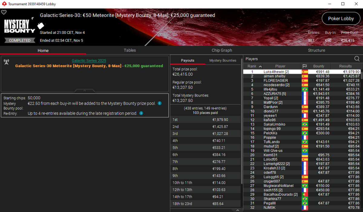Switch to the Tables tab
363x212 pixels.
click(x=130, y=50)
